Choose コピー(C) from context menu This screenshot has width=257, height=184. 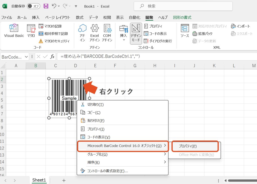click(122, 113)
